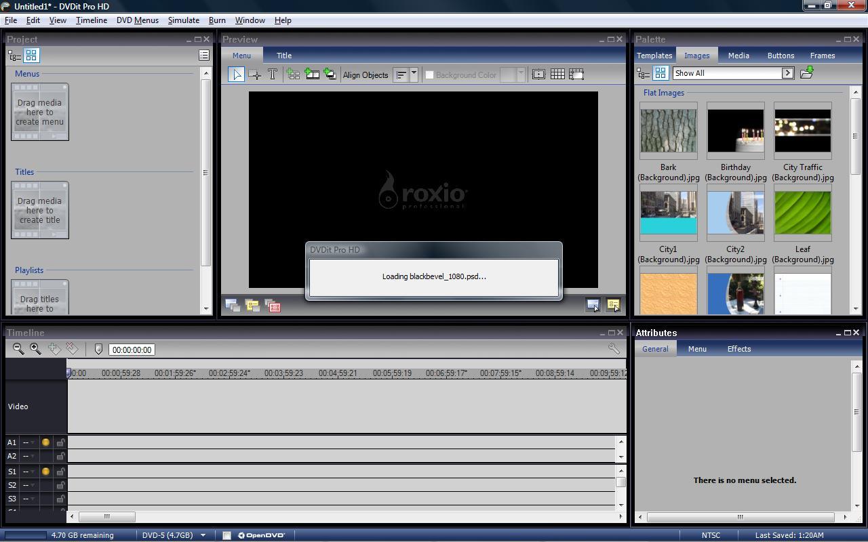This screenshot has width=868, height=542.
Task: Click the Palette vertical scrollbar thumb
Action: tap(856, 136)
